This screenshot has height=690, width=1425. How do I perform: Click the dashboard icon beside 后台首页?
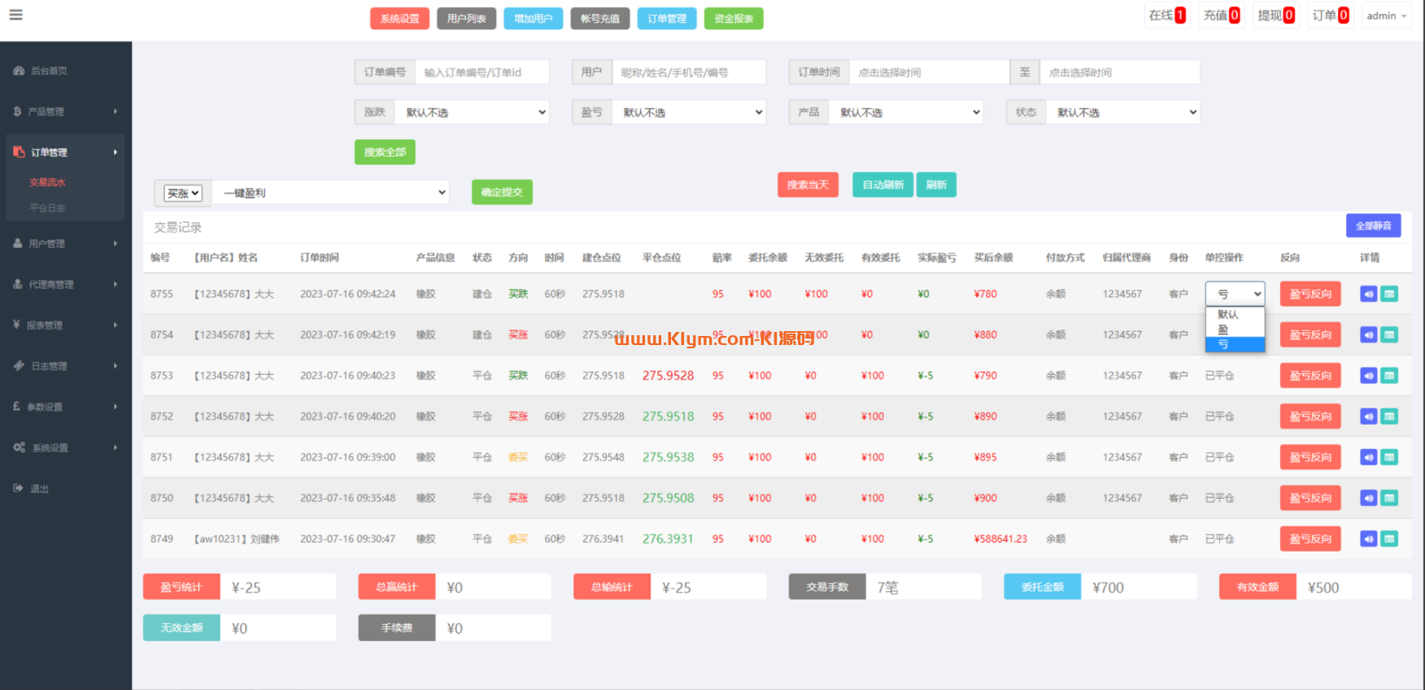(x=19, y=71)
